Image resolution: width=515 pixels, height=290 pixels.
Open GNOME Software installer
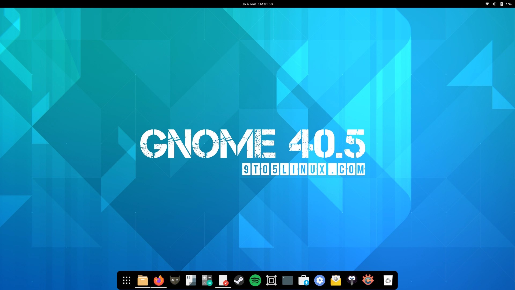point(304,280)
